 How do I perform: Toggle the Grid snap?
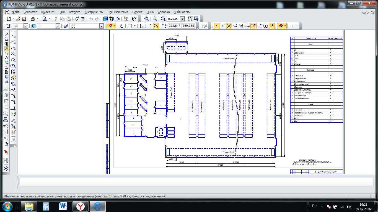[x=247, y=26]
